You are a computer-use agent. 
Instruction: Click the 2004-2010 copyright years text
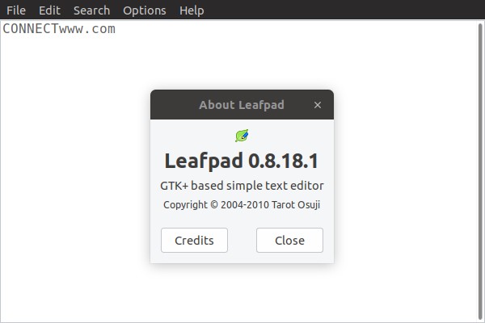pyautogui.click(x=245, y=204)
